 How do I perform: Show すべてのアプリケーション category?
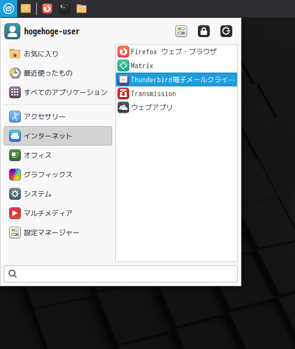pos(58,92)
